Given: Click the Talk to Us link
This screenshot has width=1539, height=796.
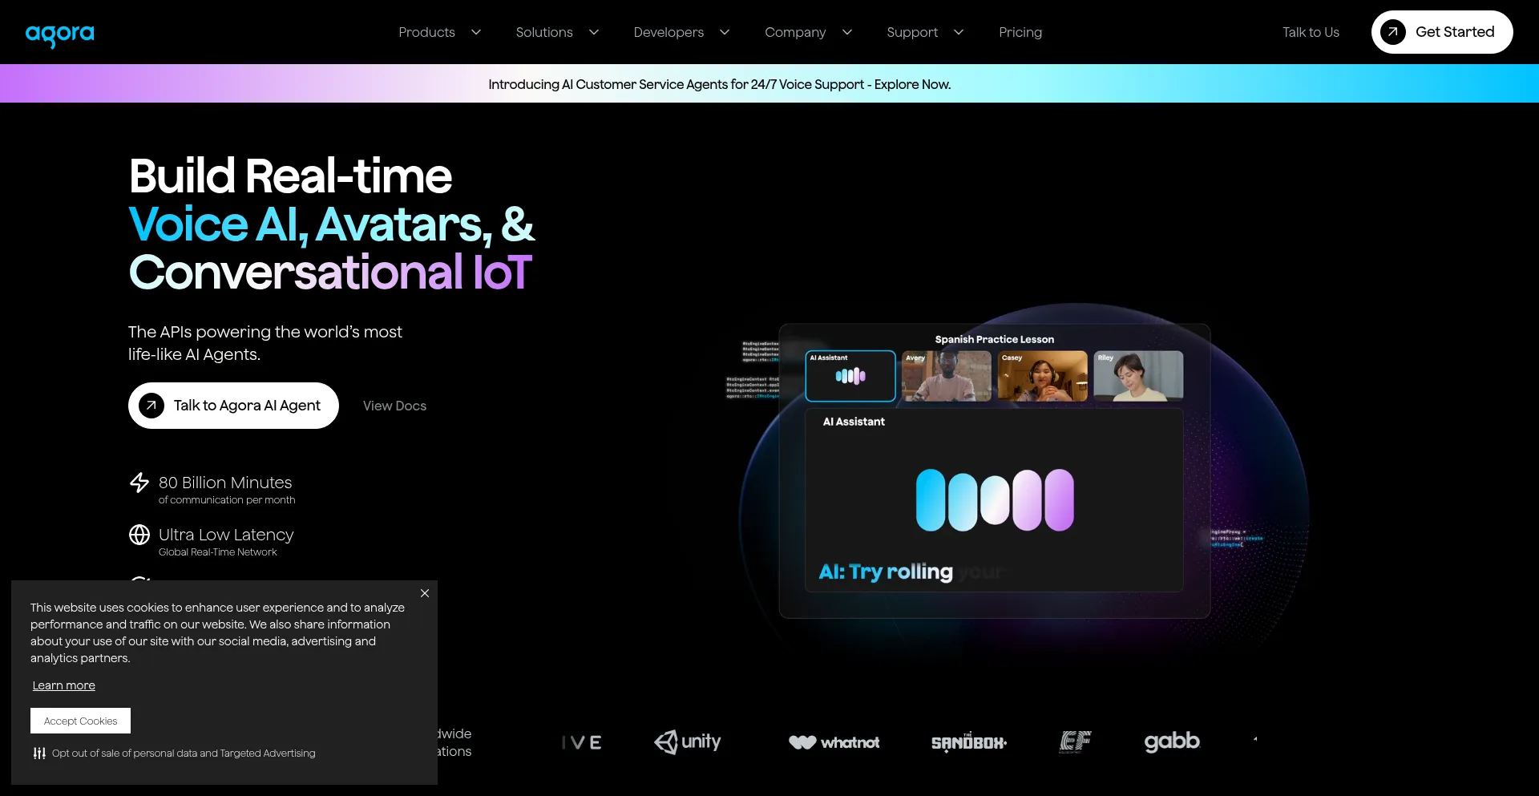Looking at the screenshot, I should [1311, 32].
